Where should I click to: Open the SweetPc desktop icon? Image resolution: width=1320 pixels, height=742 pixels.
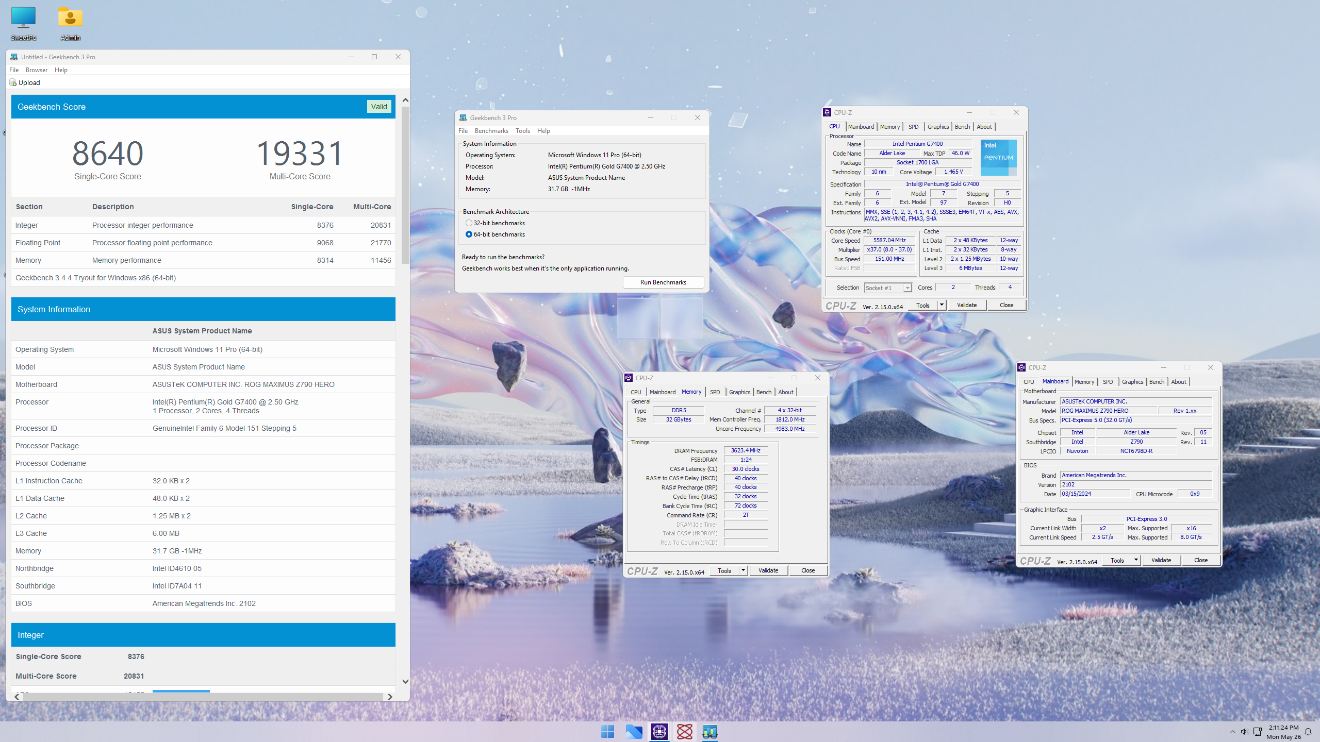(23, 23)
